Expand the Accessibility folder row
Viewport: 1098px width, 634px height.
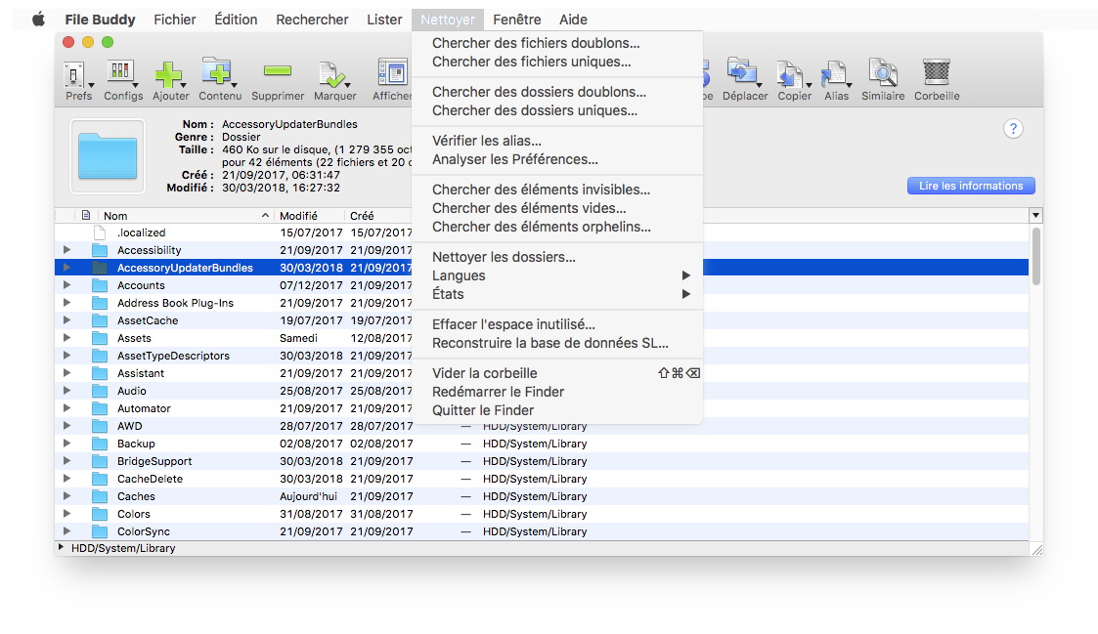[x=66, y=250]
